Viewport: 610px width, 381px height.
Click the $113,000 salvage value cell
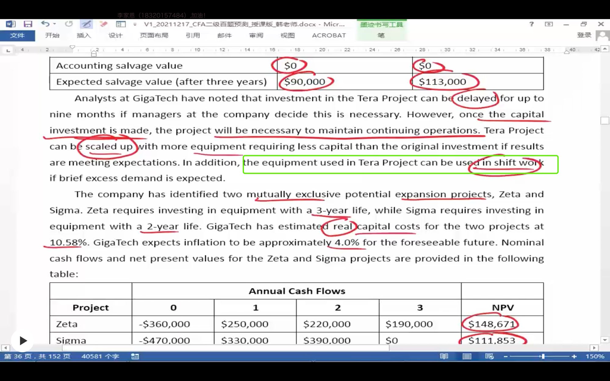[x=478, y=82]
